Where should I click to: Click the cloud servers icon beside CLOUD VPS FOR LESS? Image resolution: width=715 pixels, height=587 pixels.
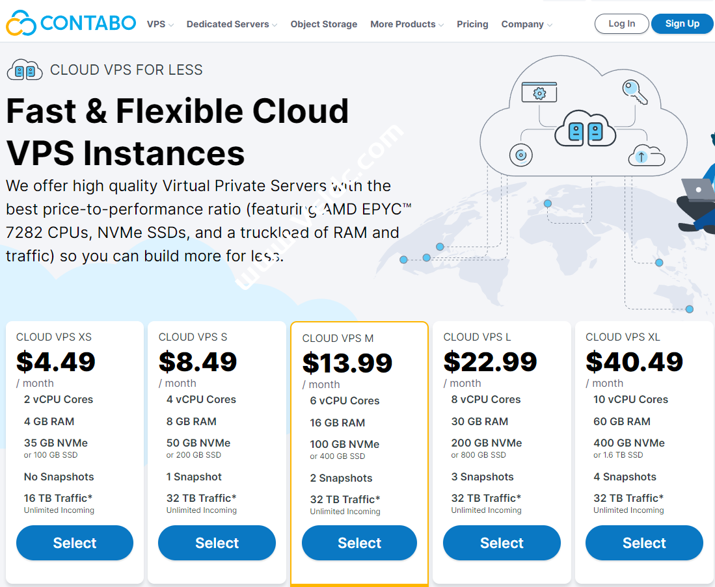25,70
